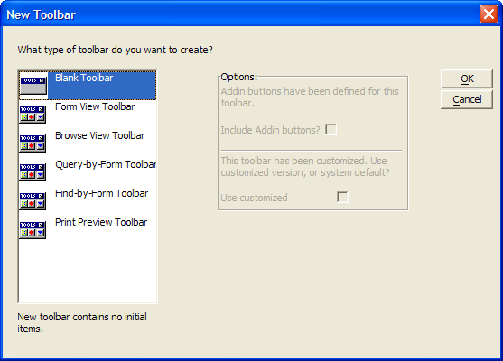503x361 pixels.
Task: Enable the Use customized checkbox
Action: (342, 197)
